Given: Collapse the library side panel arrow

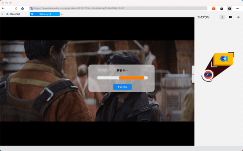Looking at the screenshot, I should pos(193,74).
